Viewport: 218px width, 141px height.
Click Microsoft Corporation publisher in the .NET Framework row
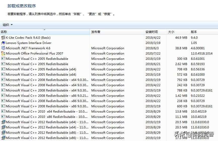click(108, 48)
